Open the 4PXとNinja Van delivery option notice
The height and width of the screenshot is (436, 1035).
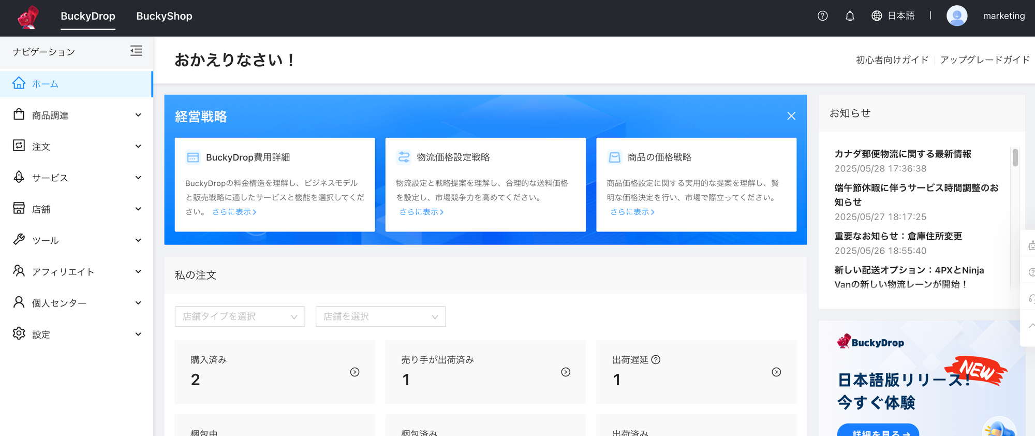pyautogui.click(x=909, y=277)
